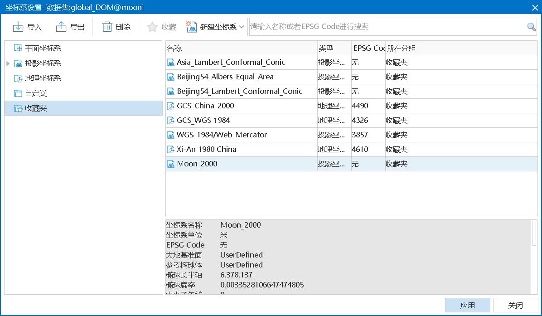Click the New Coordinate System (新建坐标系) icon
The image size is (542, 316).
192,27
